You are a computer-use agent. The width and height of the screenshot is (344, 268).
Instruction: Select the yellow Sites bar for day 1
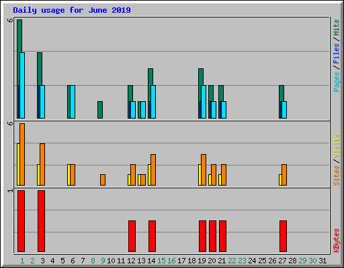18,164
